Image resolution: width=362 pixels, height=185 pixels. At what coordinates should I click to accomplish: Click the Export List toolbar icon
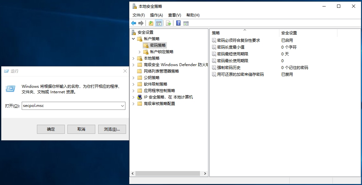click(x=169, y=23)
